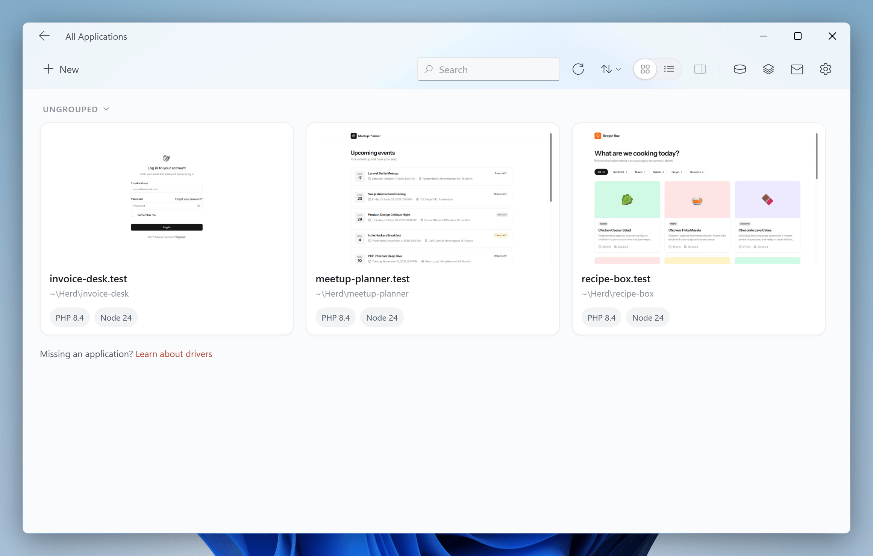Select the invoice-desk.test title
873x556 pixels.
(88, 279)
